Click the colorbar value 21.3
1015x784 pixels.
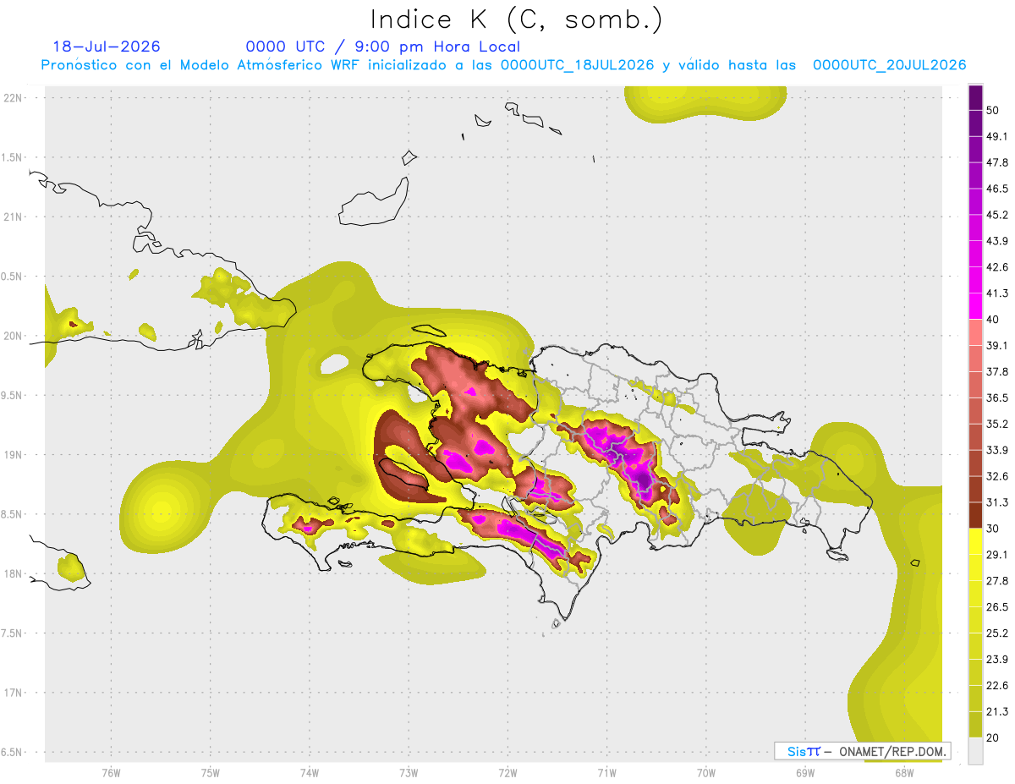(x=997, y=711)
